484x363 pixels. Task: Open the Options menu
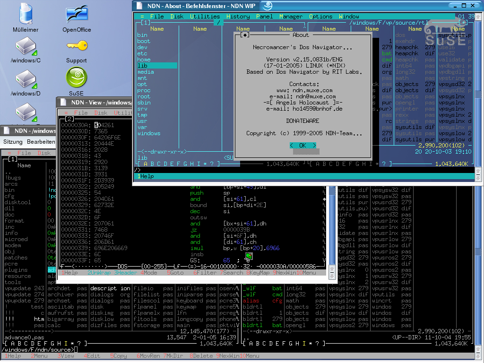321,17
